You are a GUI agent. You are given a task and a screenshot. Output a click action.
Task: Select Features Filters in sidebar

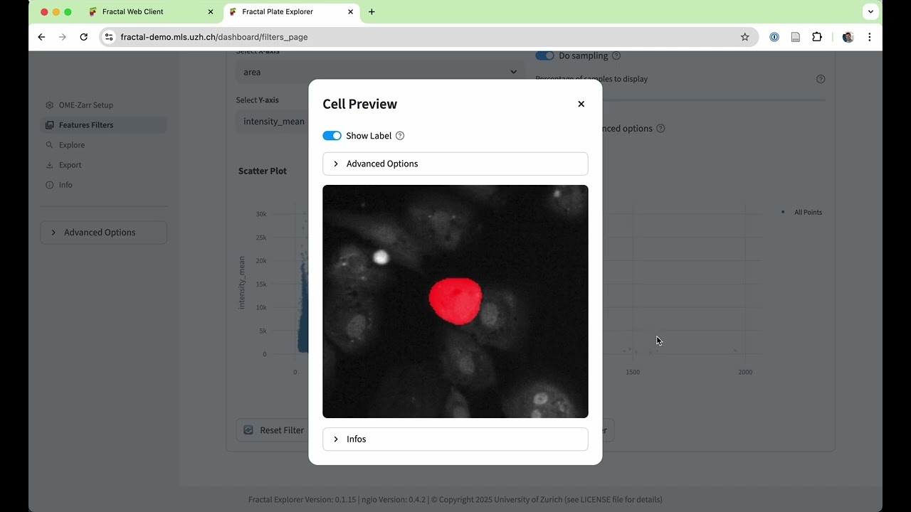[104, 125]
